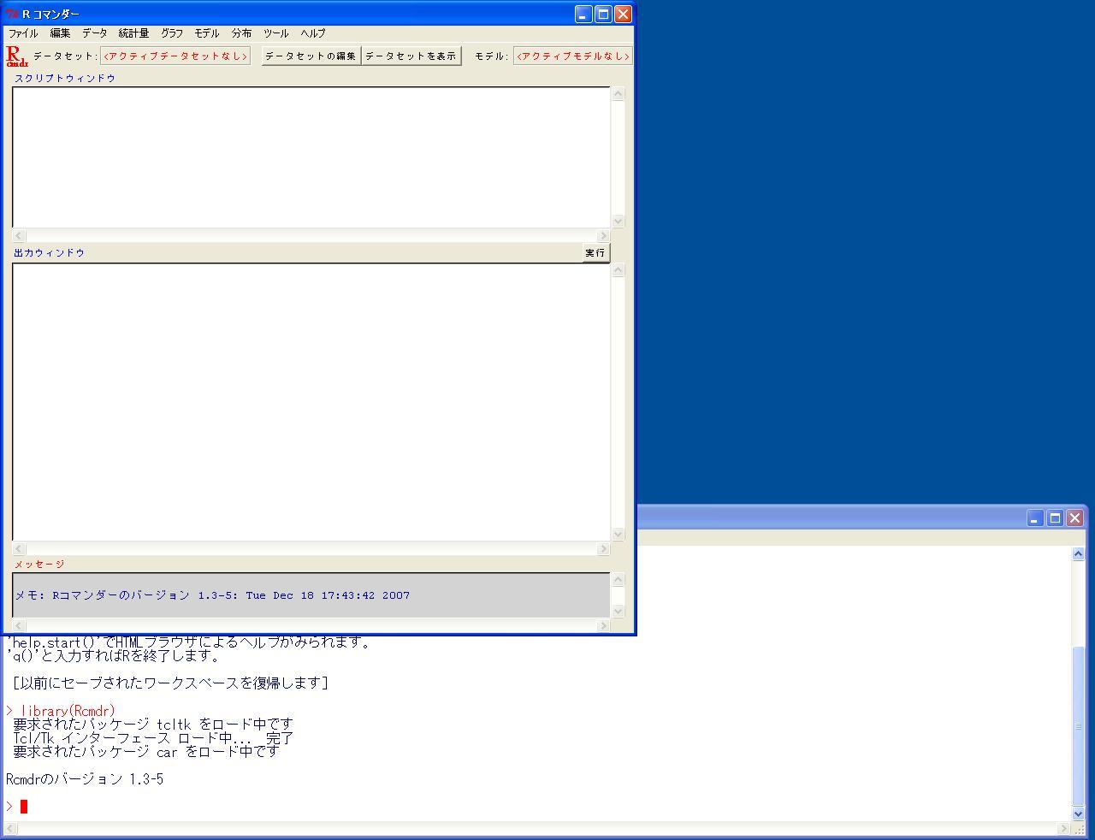This screenshot has height=840, width=1095.
Task: Open the グラフ menu
Action: (x=172, y=33)
